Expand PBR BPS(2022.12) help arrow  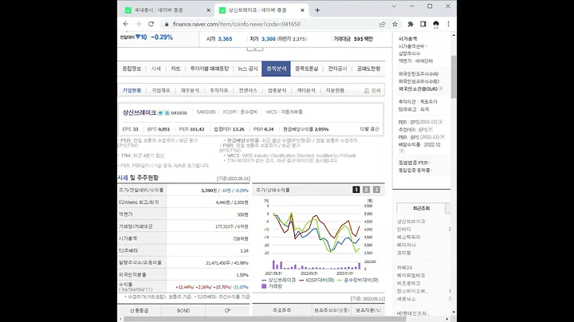[x=442, y=137]
